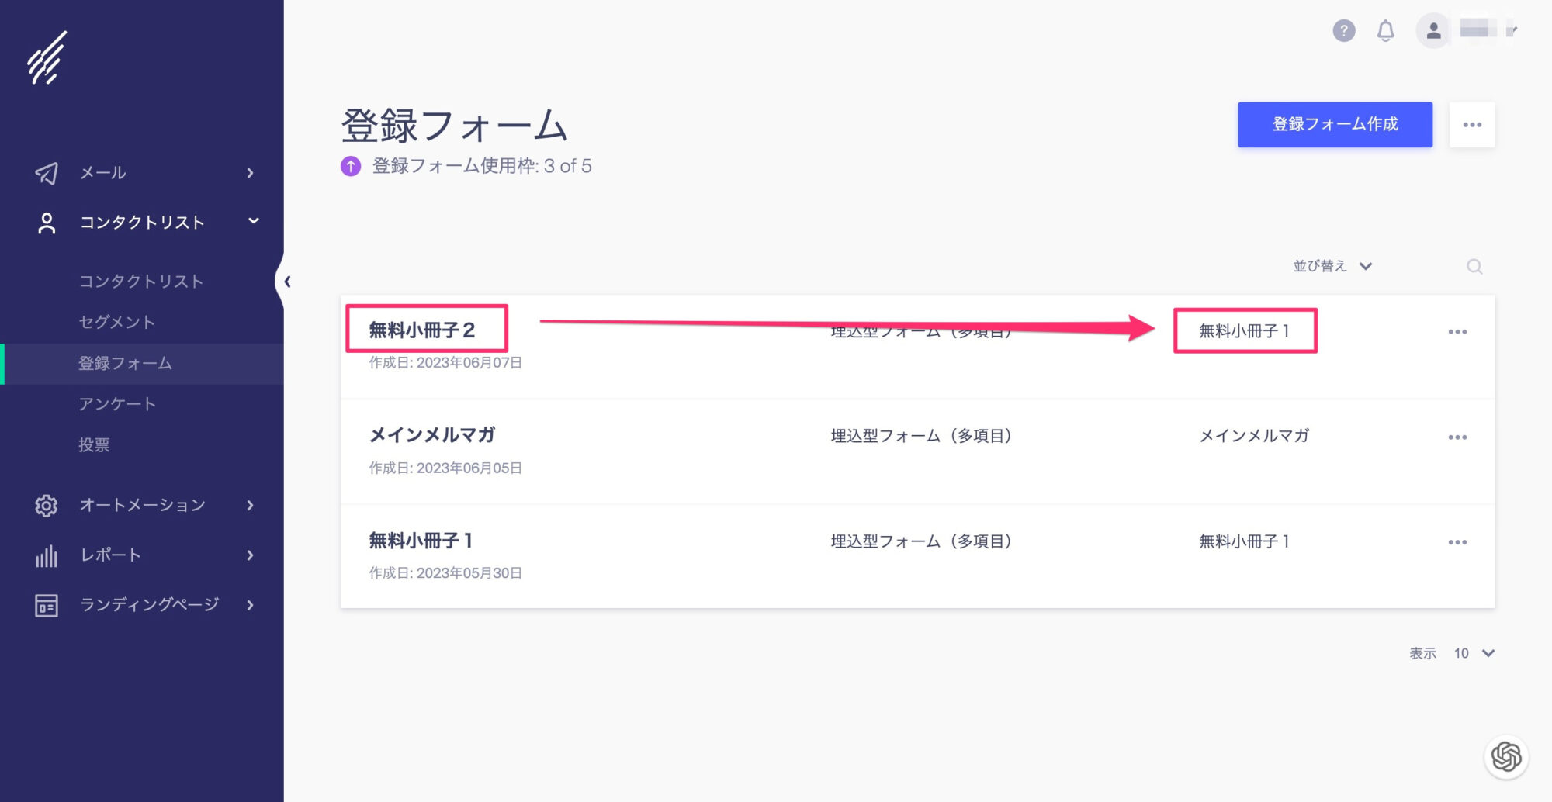Click 作成日: 2023年06月07日 text
1552x802 pixels.
coord(445,363)
